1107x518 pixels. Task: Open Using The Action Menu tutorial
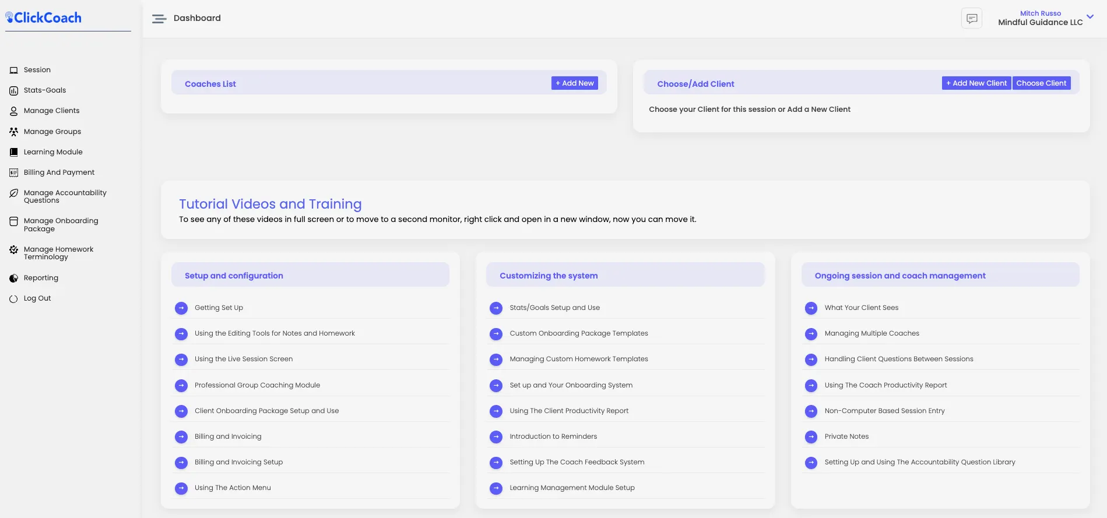[233, 488]
